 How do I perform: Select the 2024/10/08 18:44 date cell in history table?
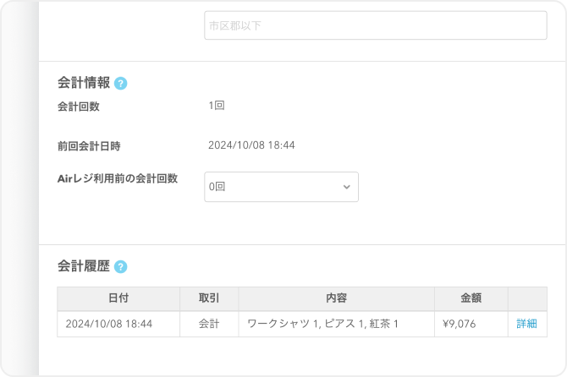(x=108, y=324)
